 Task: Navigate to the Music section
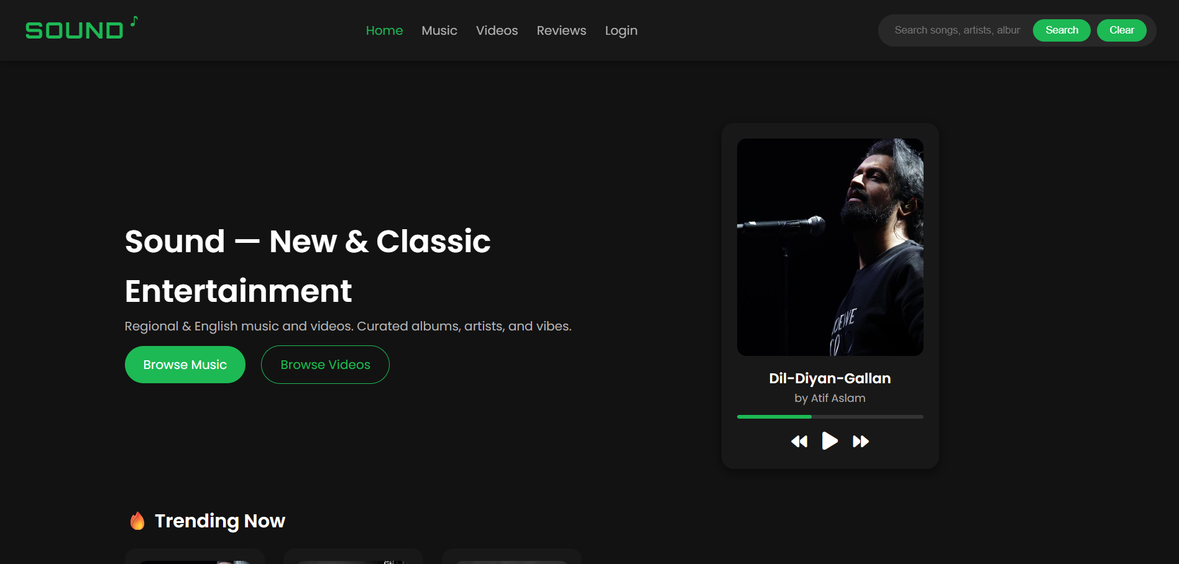coord(439,30)
